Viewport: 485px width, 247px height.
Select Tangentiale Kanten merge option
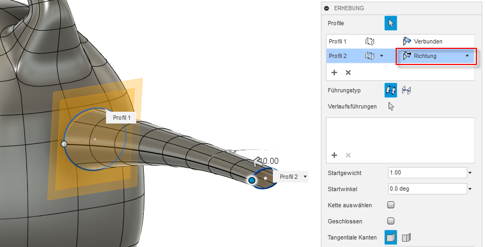391,237
